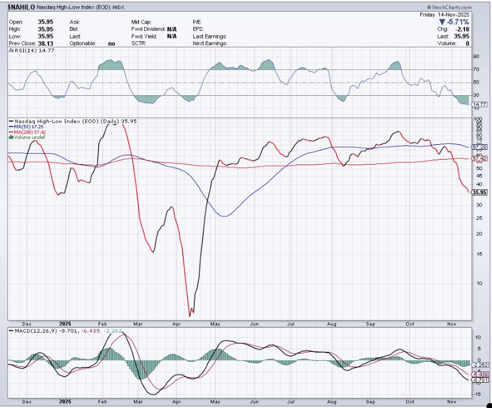Click the MACD signal -6.439 value tag

coord(480,374)
